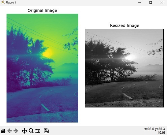Click the Original Image plot
167x135 pixels.
(x=43, y=68)
